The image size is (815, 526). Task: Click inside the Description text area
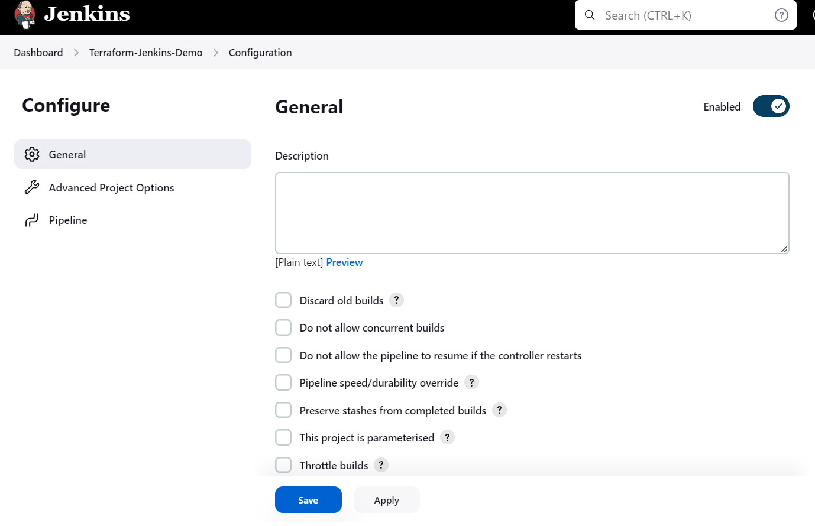[532, 213]
